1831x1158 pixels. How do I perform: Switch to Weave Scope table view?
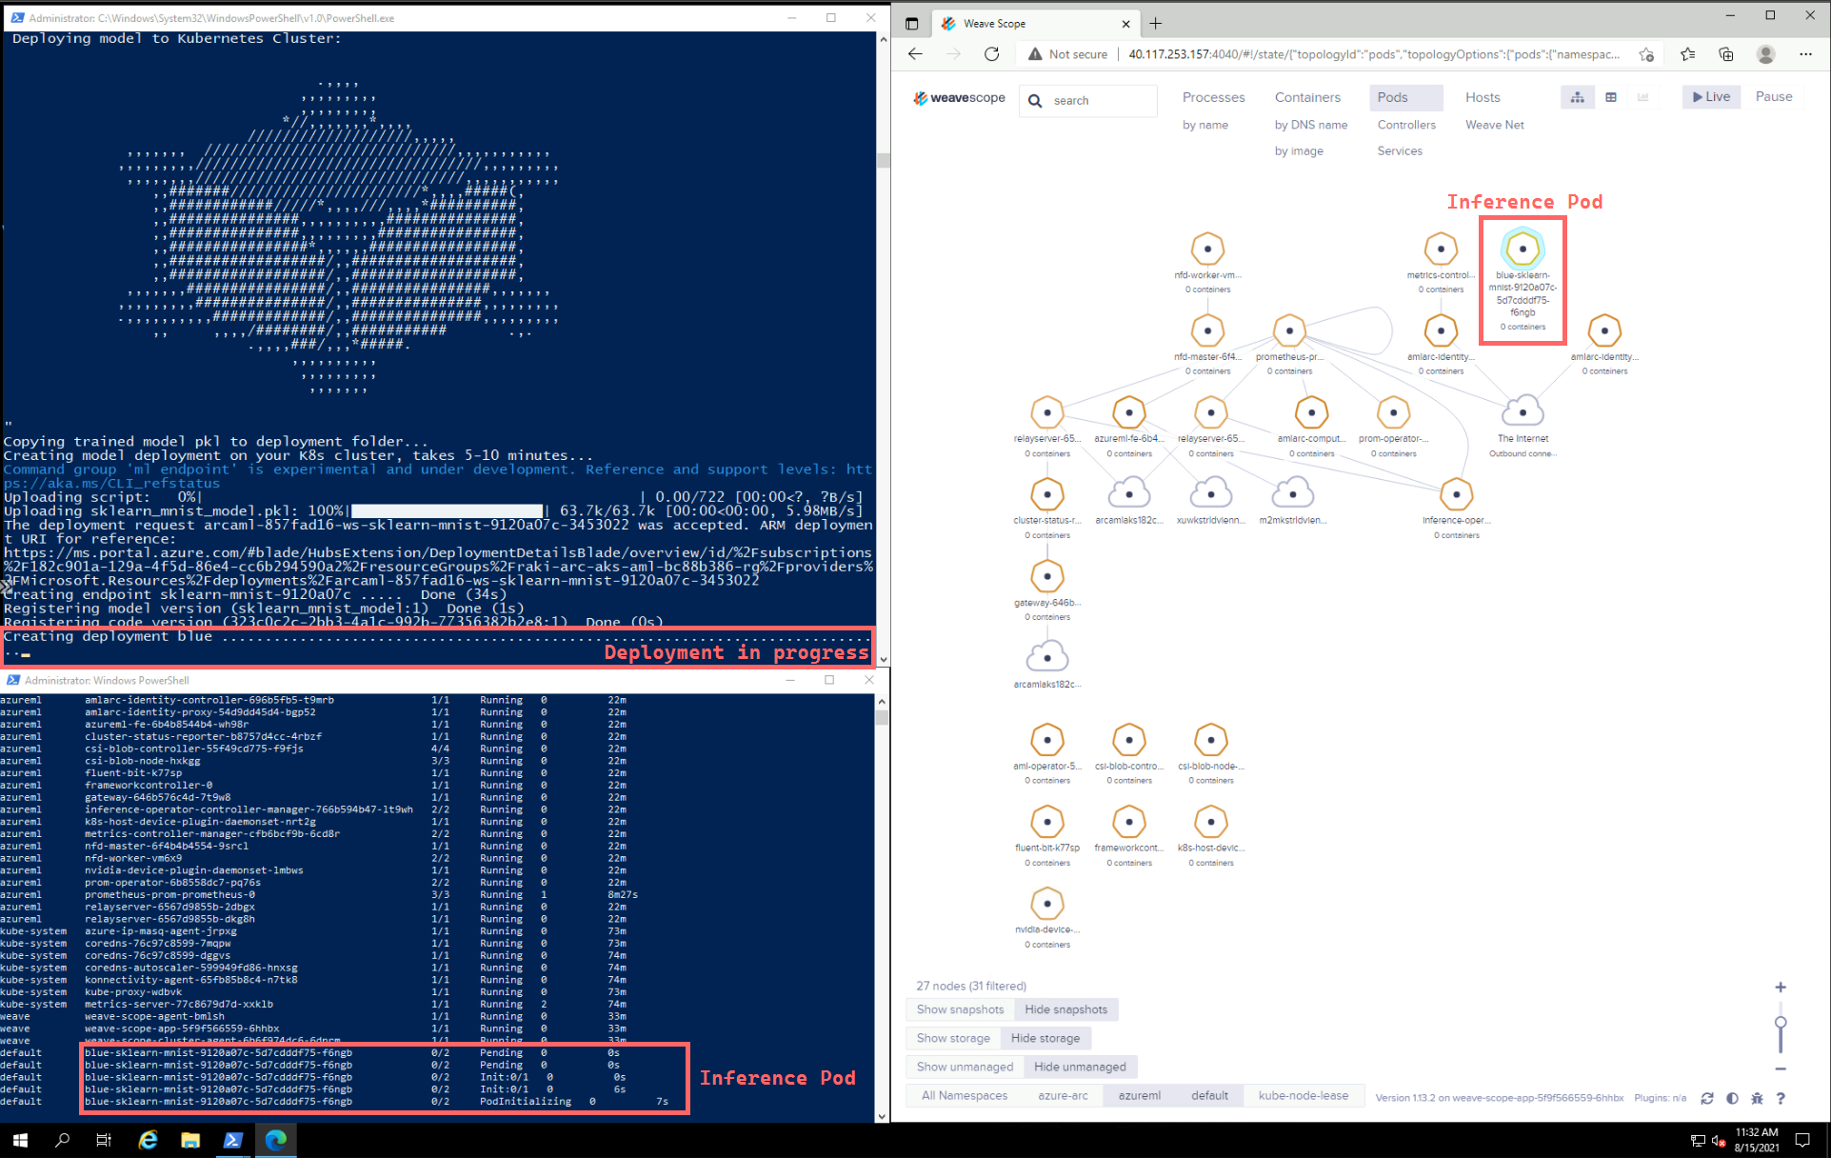pos(1611,97)
